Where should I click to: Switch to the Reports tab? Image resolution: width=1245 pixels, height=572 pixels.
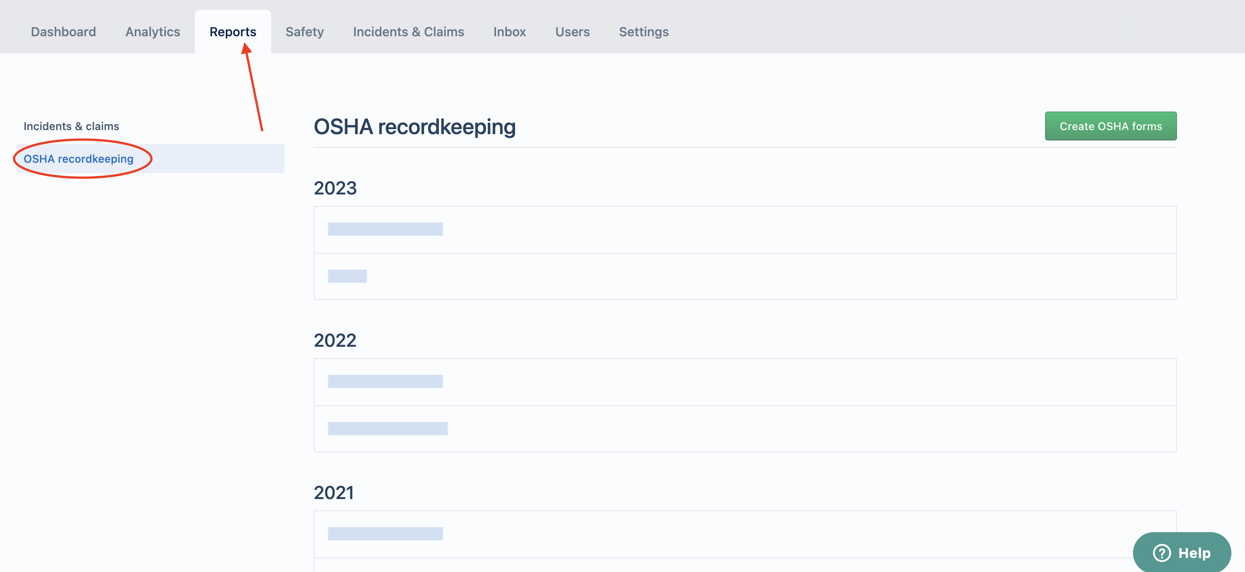pyautogui.click(x=233, y=32)
